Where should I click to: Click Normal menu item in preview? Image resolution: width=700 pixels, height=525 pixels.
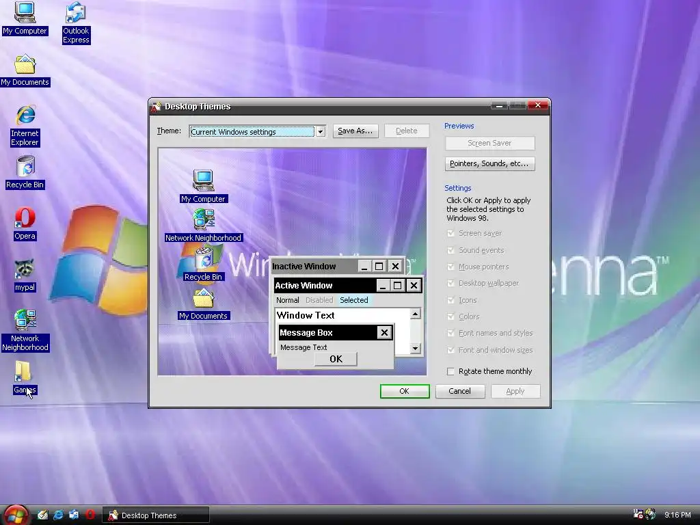coord(288,300)
